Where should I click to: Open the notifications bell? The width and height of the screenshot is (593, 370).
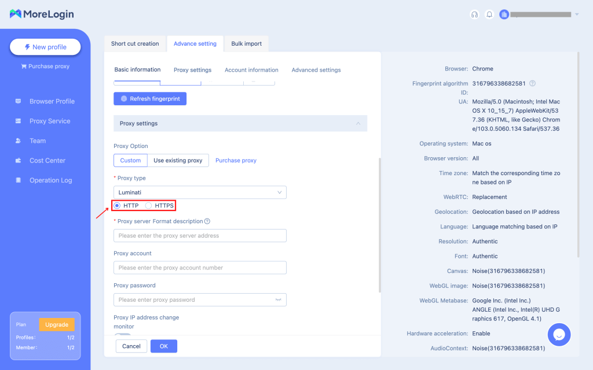click(489, 14)
